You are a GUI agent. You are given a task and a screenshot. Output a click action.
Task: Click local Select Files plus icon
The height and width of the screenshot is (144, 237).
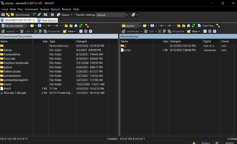(81, 31)
